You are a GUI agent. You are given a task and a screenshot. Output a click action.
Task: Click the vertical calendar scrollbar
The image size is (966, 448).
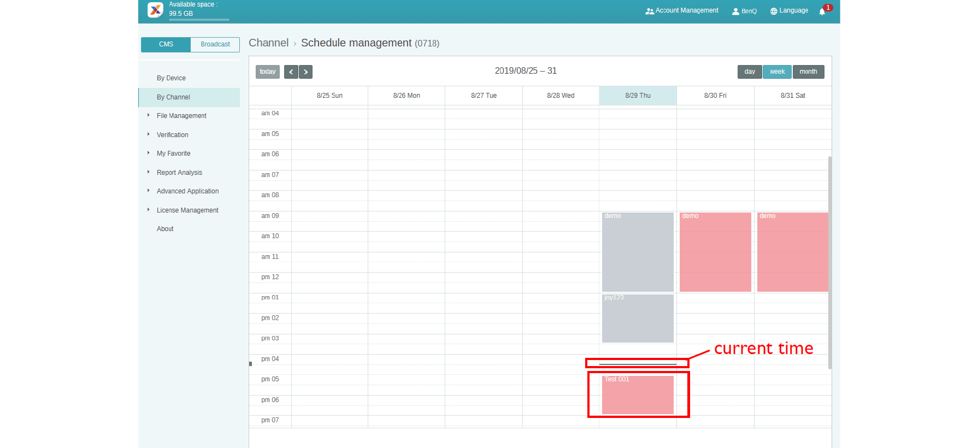click(x=829, y=262)
